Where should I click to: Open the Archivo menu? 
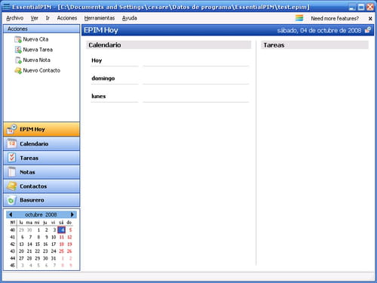[15, 18]
